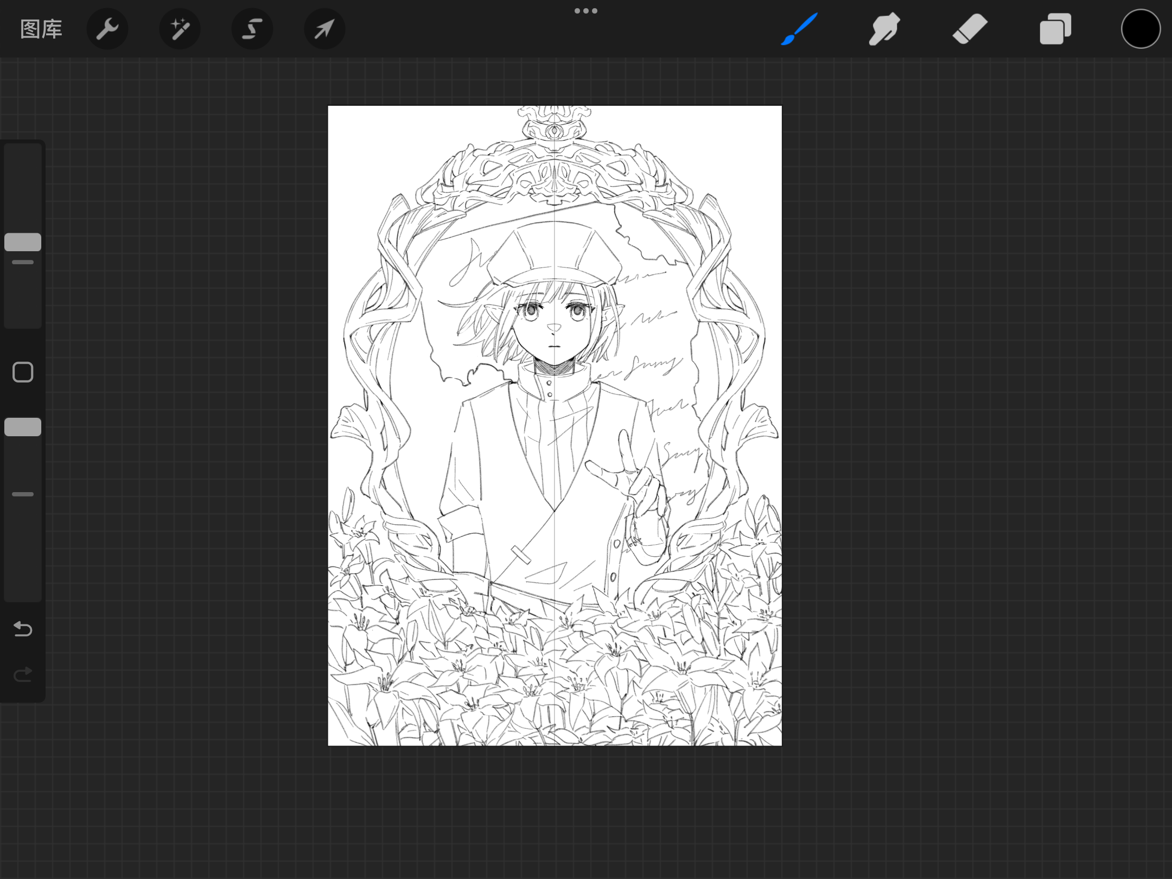The image size is (1172, 879).
Task: Activate the Selection S tool
Action: tap(252, 29)
